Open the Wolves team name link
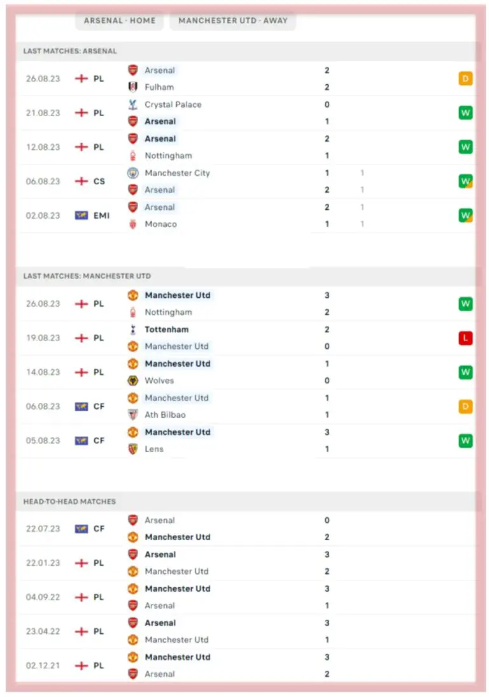 (159, 381)
